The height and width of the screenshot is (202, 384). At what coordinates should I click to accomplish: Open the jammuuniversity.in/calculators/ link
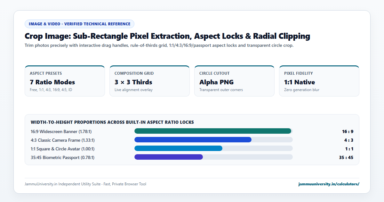[329, 184]
